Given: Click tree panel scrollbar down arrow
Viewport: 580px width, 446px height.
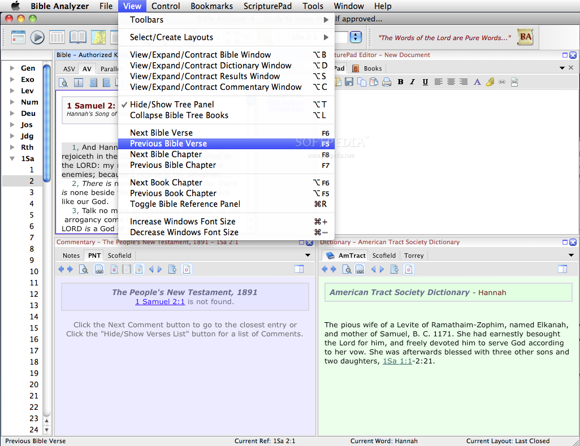Looking at the screenshot, I should click(x=46, y=430).
